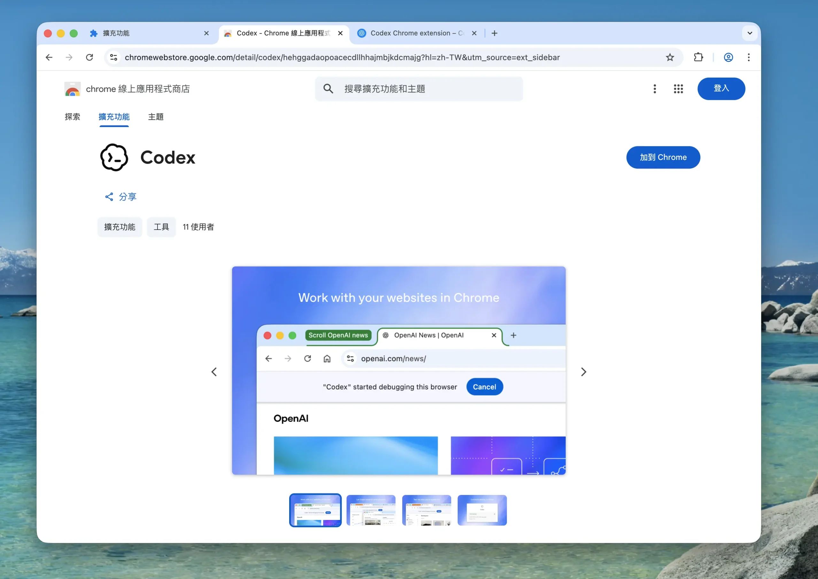
Task: Open the 探索 navigation tab
Action: coord(73,117)
